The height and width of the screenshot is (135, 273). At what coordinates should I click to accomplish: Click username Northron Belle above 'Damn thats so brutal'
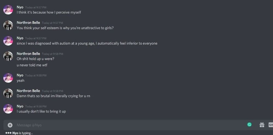(28, 91)
